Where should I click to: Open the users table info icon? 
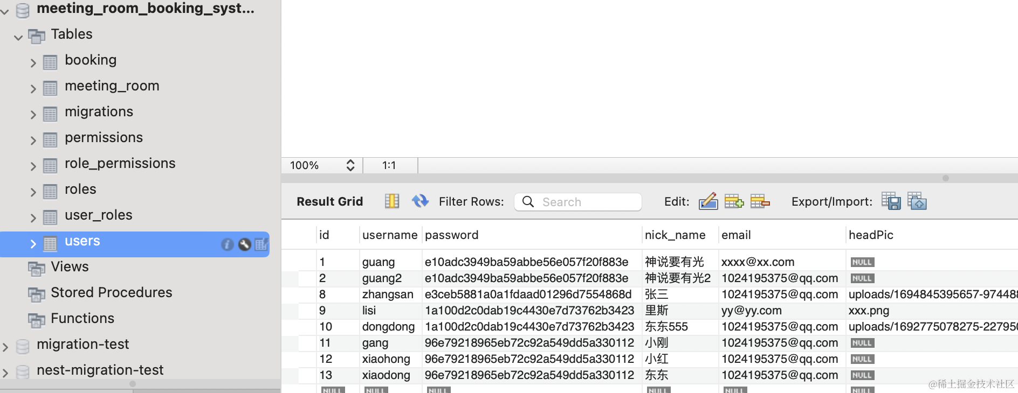pyautogui.click(x=227, y=244)
